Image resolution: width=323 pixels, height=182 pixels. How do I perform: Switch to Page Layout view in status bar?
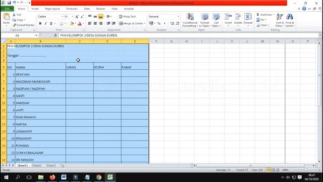pos(273,170)
